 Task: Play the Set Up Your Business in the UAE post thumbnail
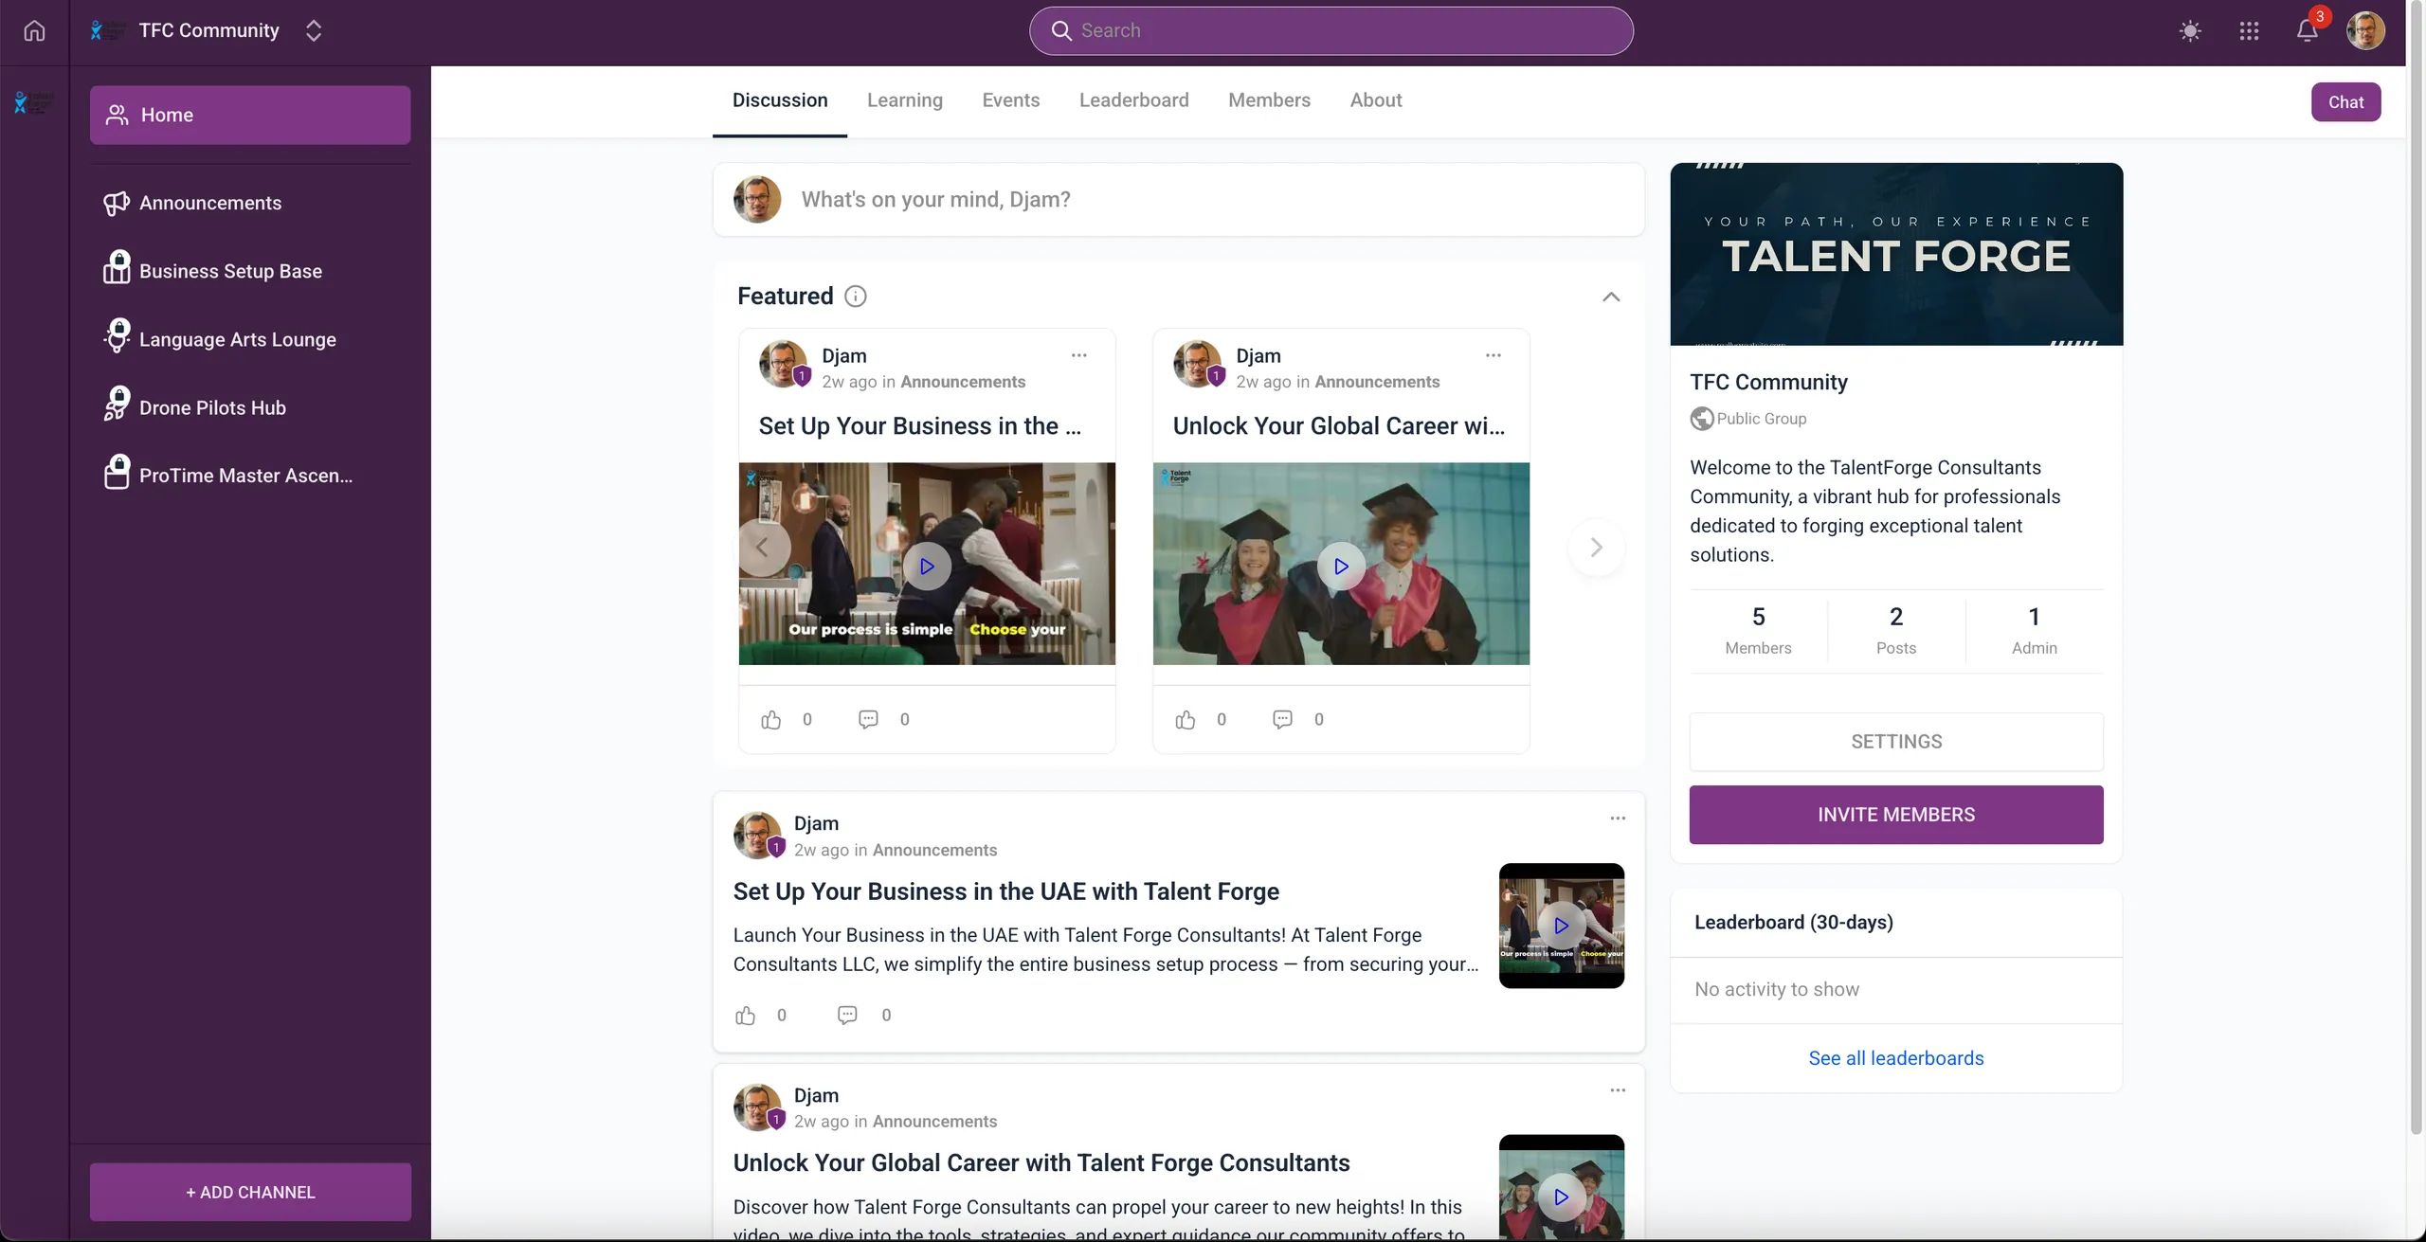(x=1562, y=926)
